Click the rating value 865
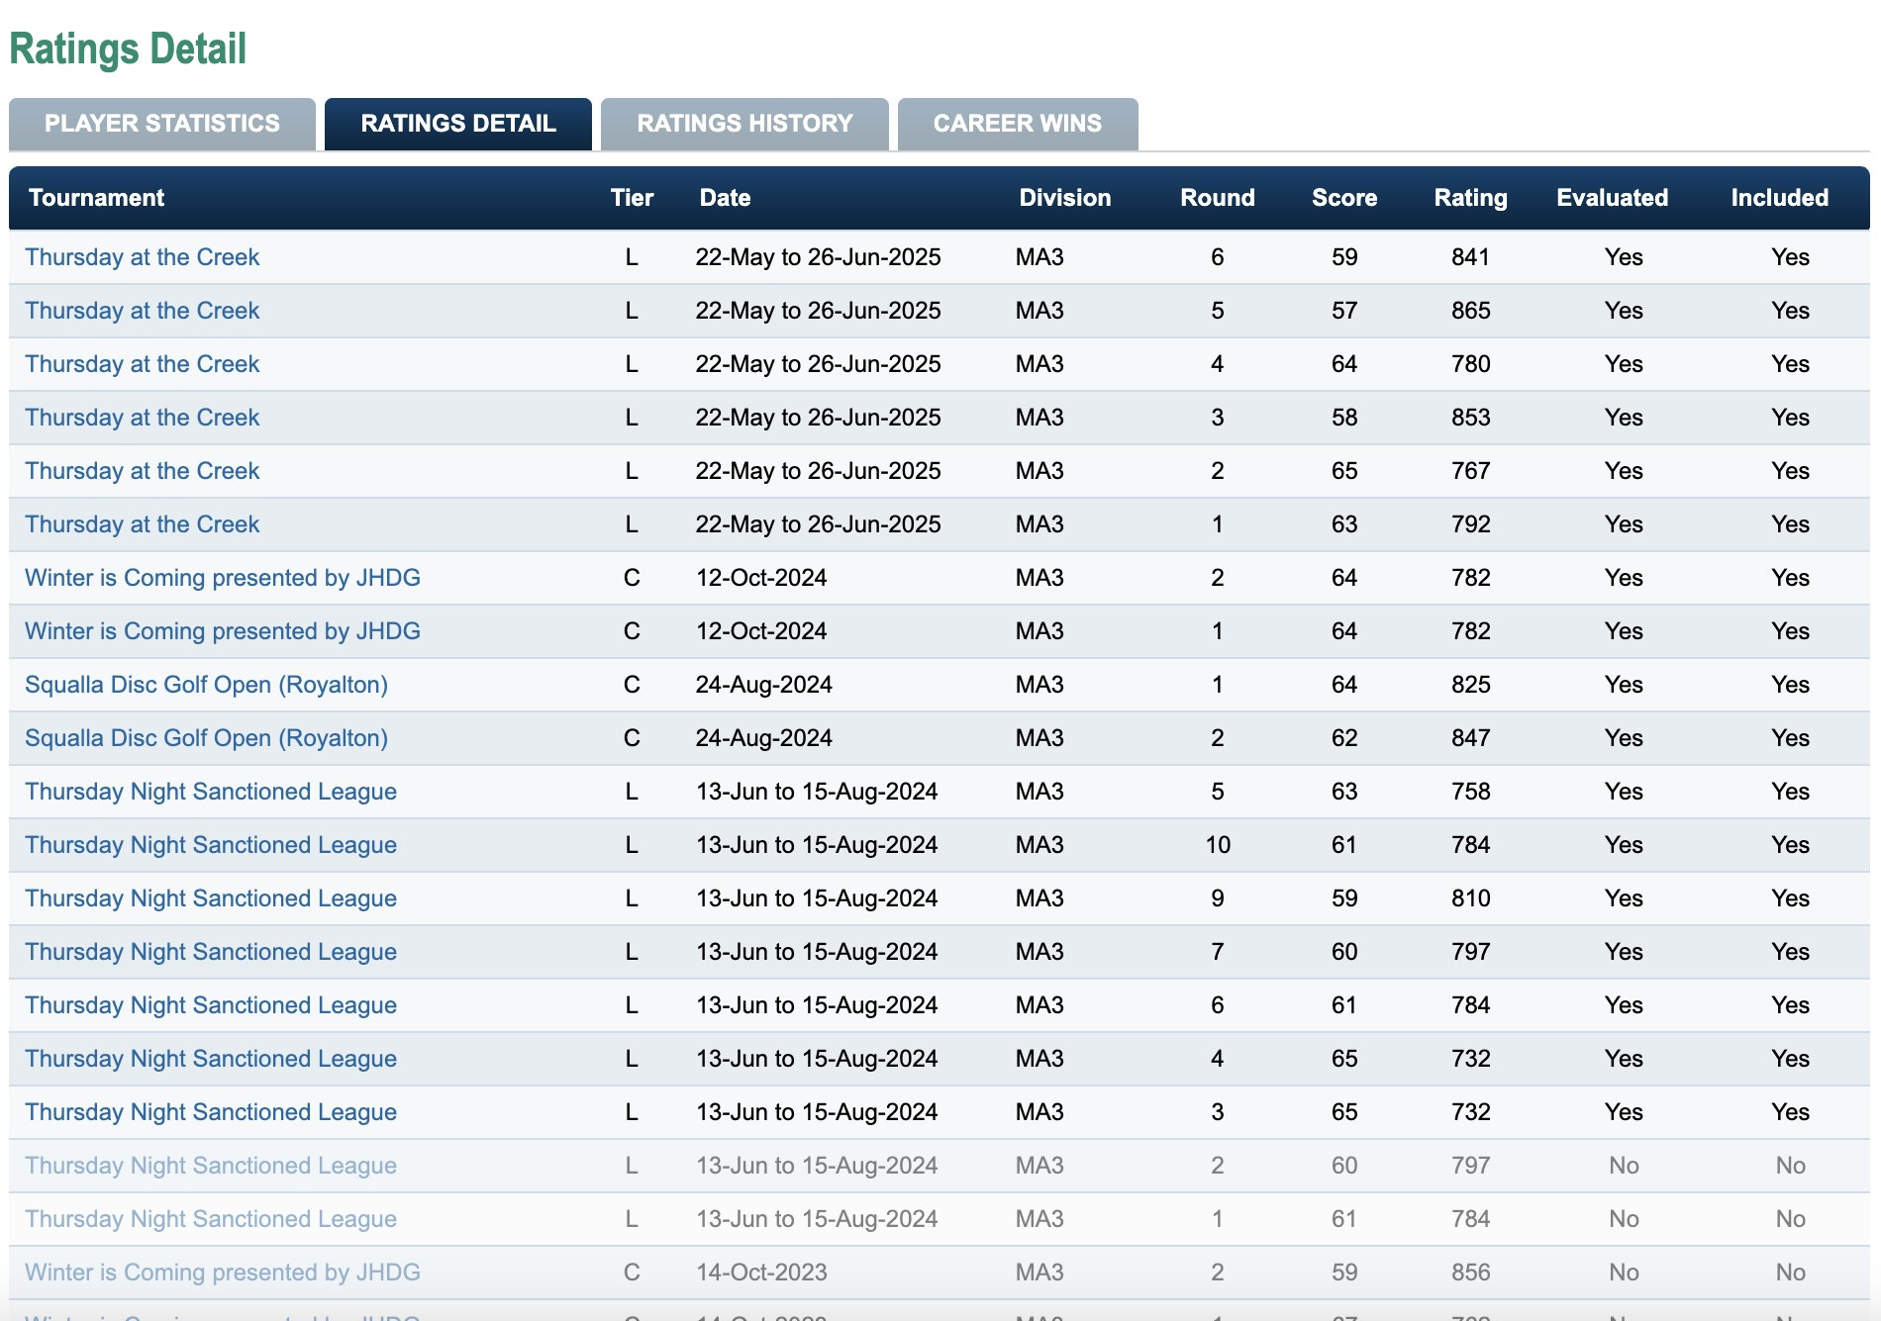Image resolution: width=1881 pixels, height=1321 pixels. (1471, 311)
